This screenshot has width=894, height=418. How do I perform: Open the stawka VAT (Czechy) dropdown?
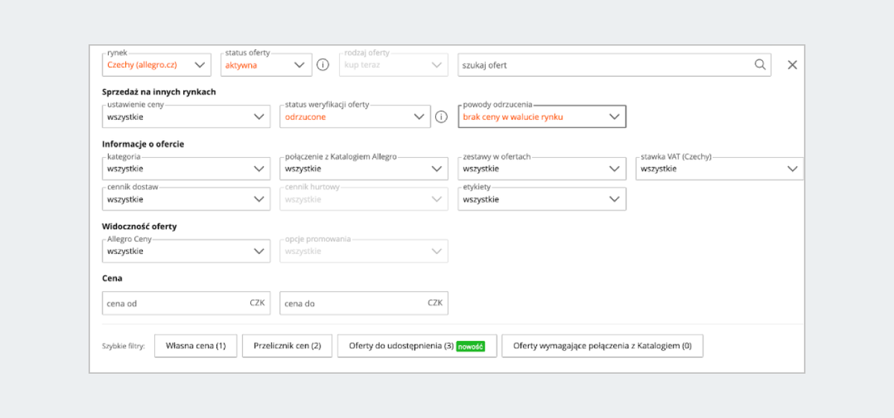[x=719, y=169]
